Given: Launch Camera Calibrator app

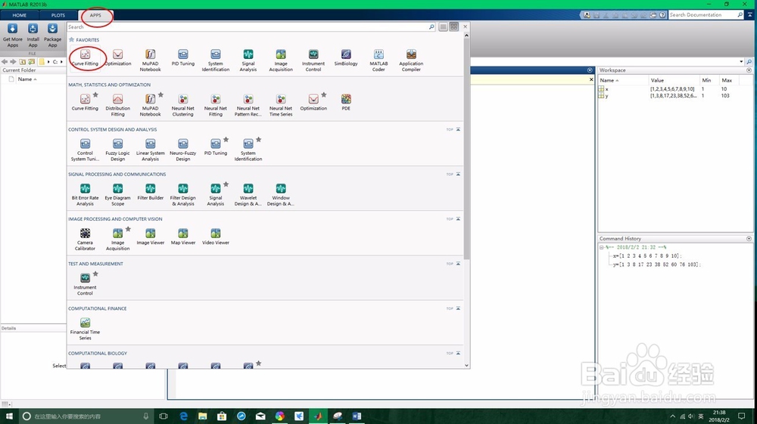Looking at the screenshot, I should [85, 240].
